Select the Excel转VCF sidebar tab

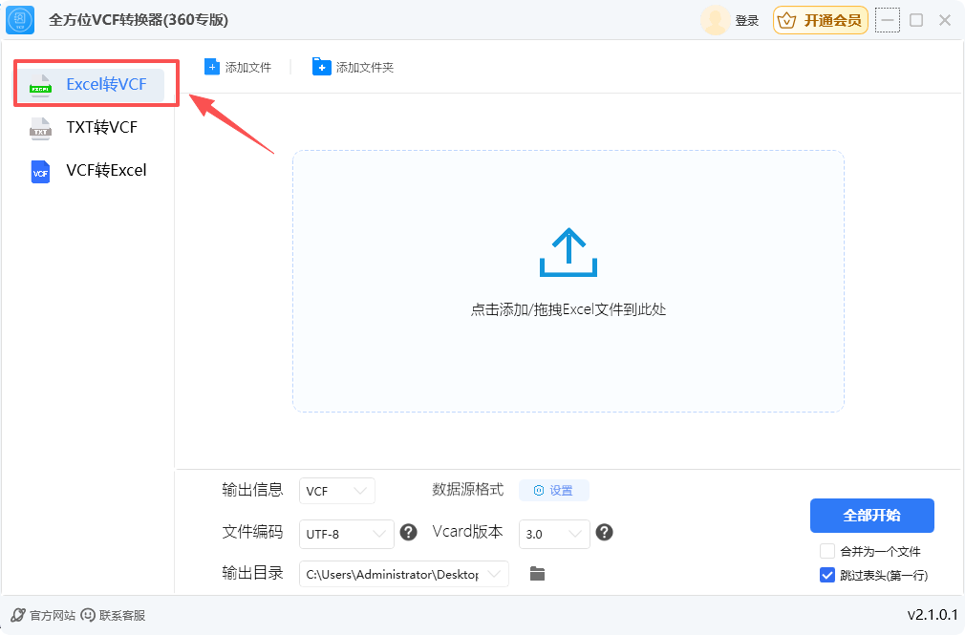pos(105,85)
